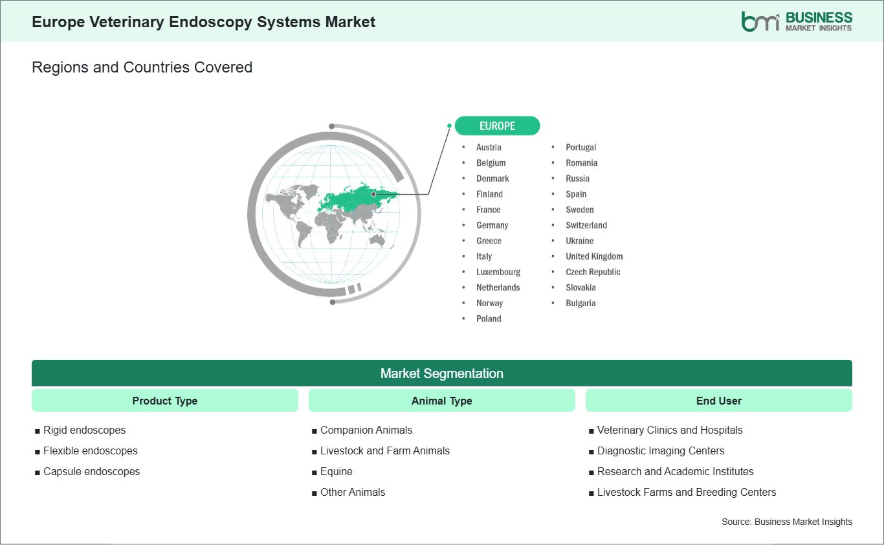This screenshot has height=545, width=884.
Task: Click 'Sweden' in the country list
Action: tap(580, 210)
